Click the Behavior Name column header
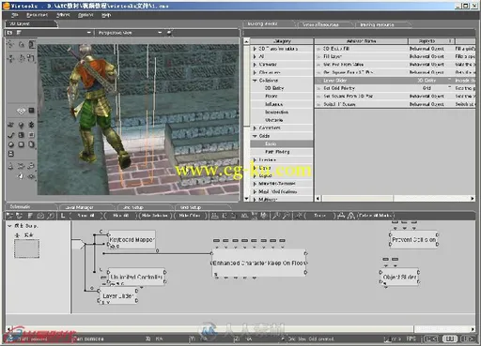The image size is (481, 346). pos(361,41)
